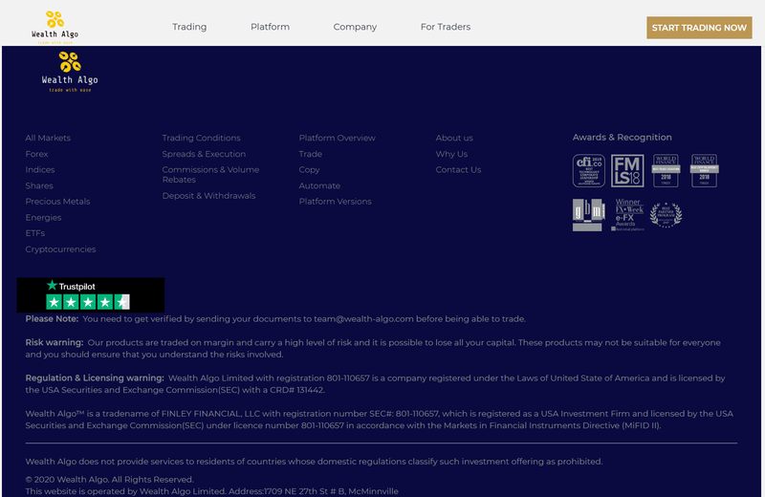Screen dimensions: 765x497
Task: Open the Copy link
Action: [309, 170]
